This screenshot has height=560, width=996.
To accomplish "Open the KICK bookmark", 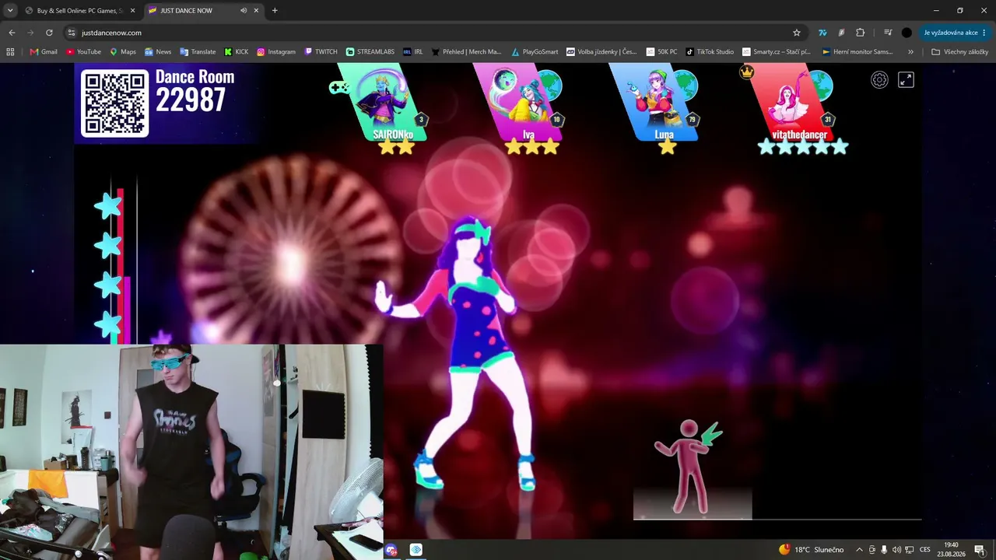I will 237,52.
